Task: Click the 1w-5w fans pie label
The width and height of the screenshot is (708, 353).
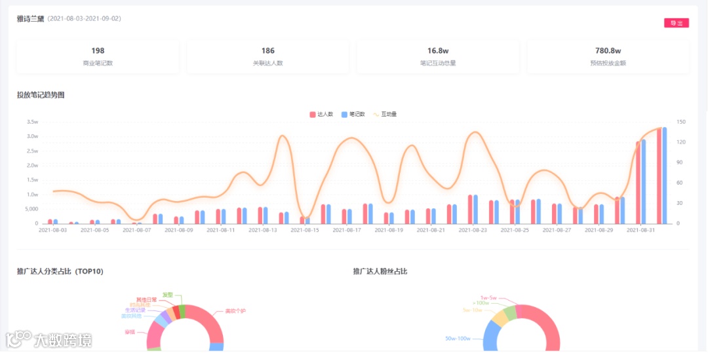Action: coord(488,298)
